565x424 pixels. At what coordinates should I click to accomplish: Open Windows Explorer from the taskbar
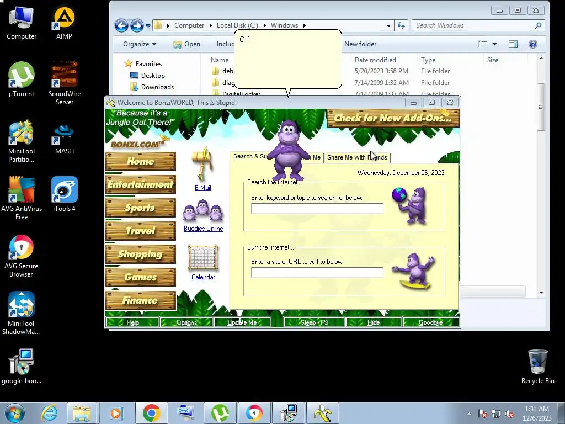point(82,413)
